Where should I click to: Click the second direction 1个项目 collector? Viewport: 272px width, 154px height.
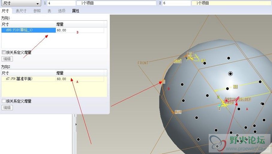tap(232, 3)
